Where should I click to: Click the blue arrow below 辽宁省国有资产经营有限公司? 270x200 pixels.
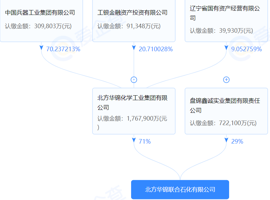(x=226, y=48)
